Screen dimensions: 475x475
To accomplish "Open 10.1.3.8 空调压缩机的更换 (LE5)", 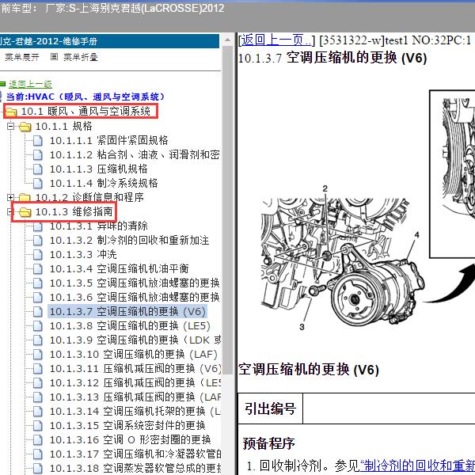I will pos(130,325).
